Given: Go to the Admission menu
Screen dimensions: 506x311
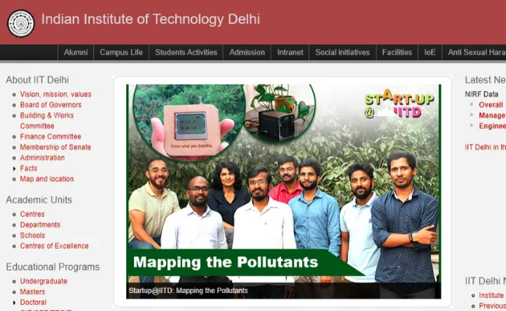Looking at the screenshot, I should [247, 53].
